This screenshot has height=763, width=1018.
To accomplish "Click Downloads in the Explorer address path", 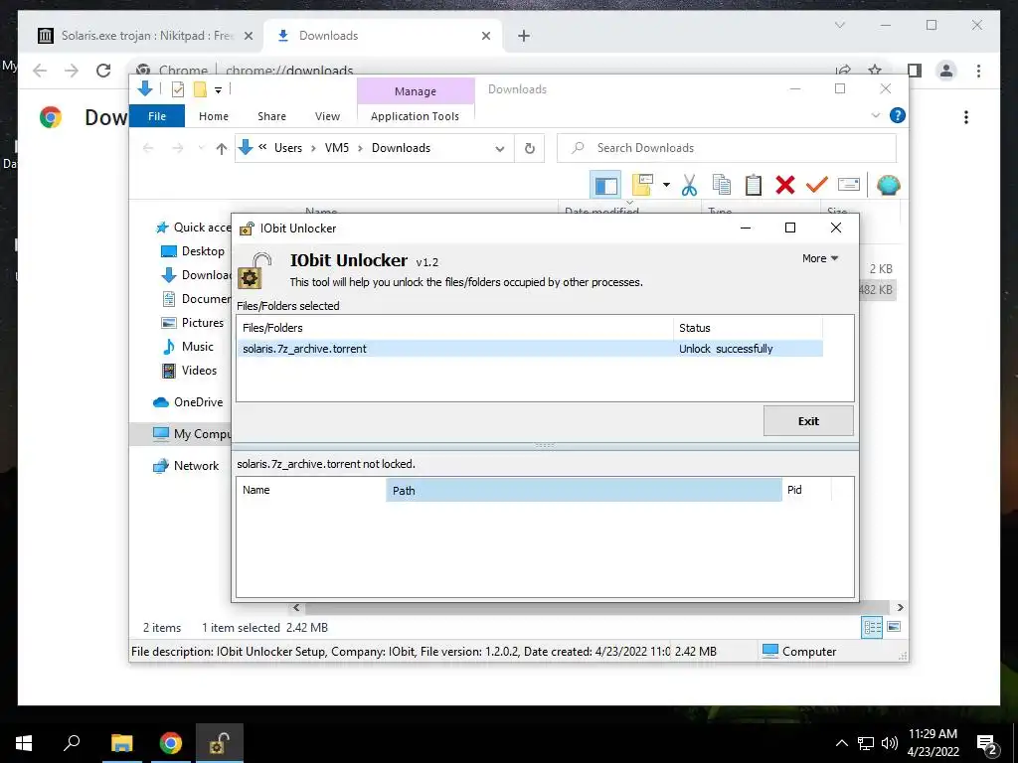I will point(401,148).
